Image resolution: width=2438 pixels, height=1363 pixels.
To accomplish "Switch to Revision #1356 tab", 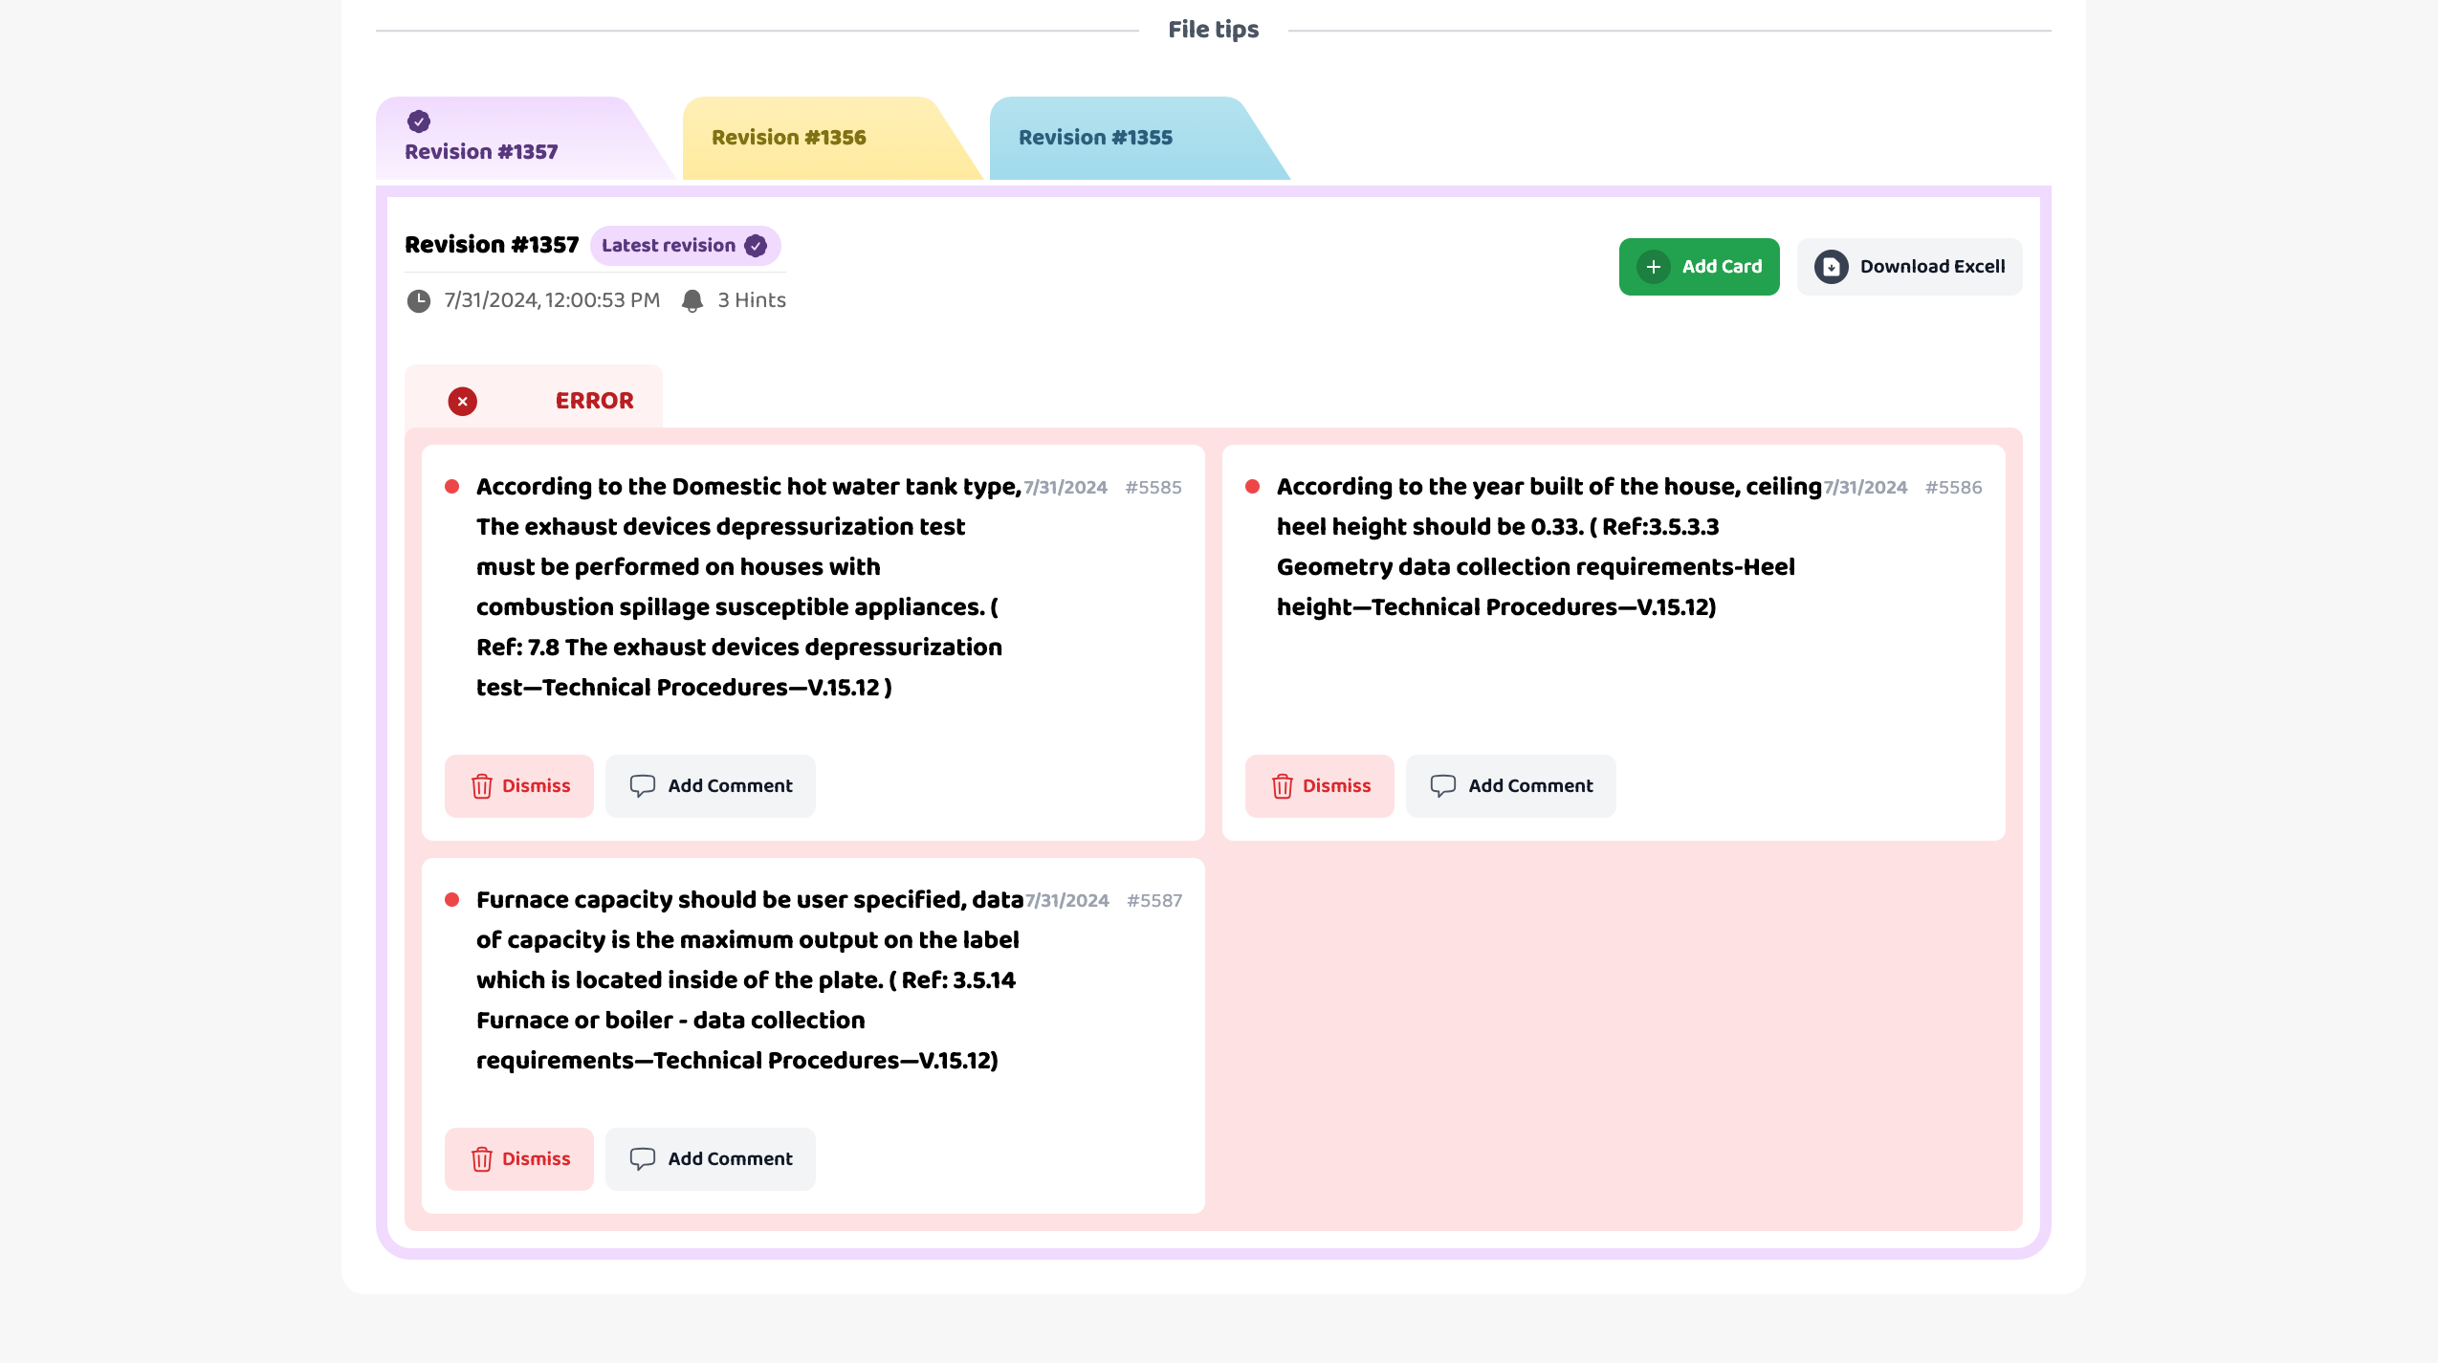I will coord(789,138).
